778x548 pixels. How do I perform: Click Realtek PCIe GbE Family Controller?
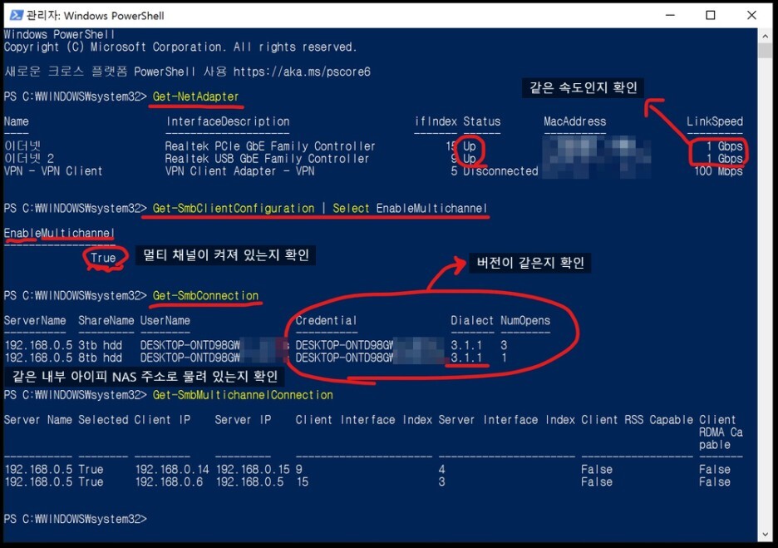pos(270,146)
